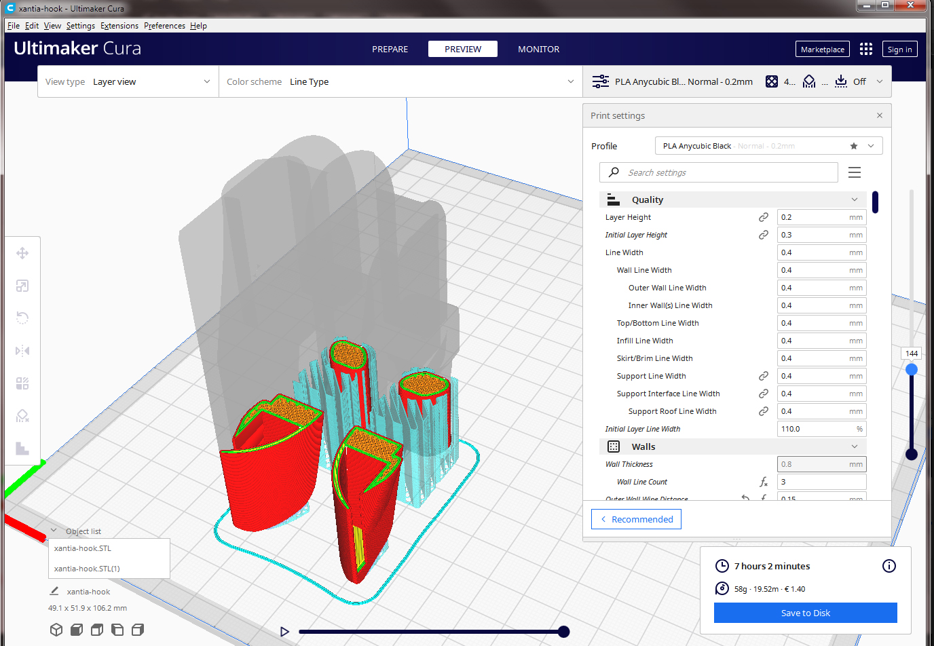Click the support icon in settings summary
The width and height of the screenshot is (934, 646).
click(809, 81)
